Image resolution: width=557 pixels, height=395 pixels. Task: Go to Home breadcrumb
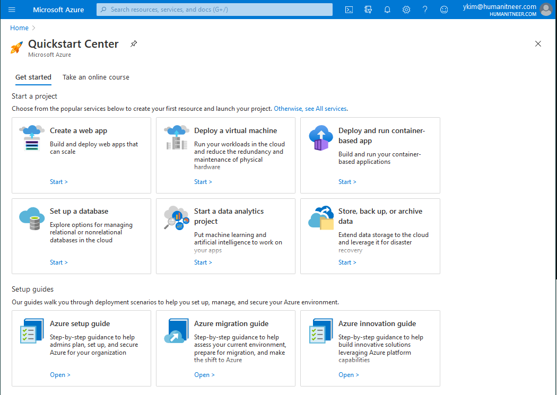(19, 28)
